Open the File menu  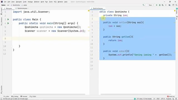5,2
